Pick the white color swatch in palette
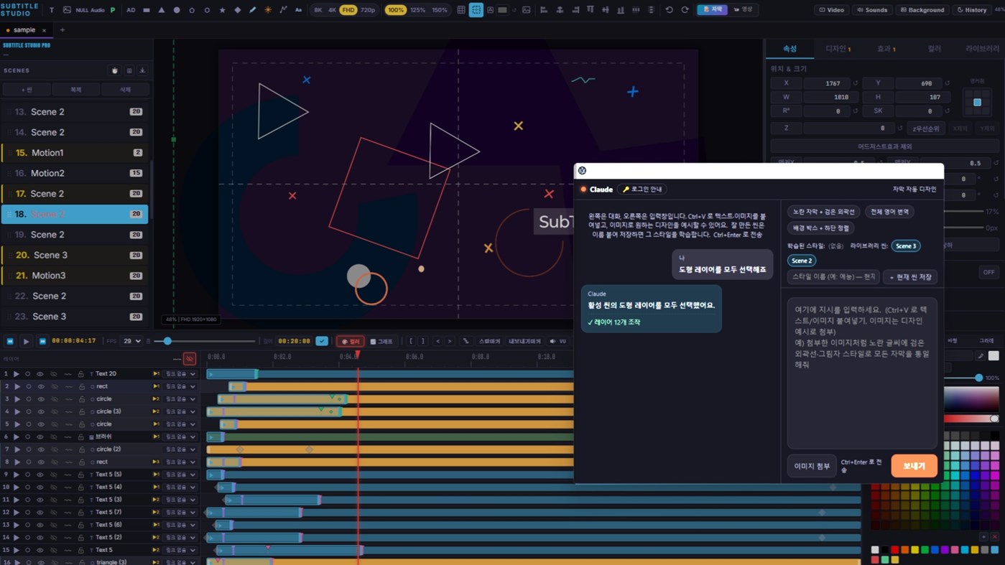 875,550
